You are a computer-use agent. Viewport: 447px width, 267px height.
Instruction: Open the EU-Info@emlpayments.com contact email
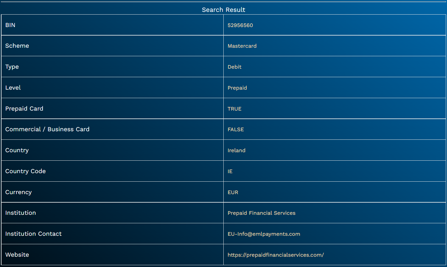[264, 234]
